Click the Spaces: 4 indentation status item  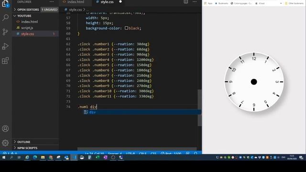tap(115, 153)
